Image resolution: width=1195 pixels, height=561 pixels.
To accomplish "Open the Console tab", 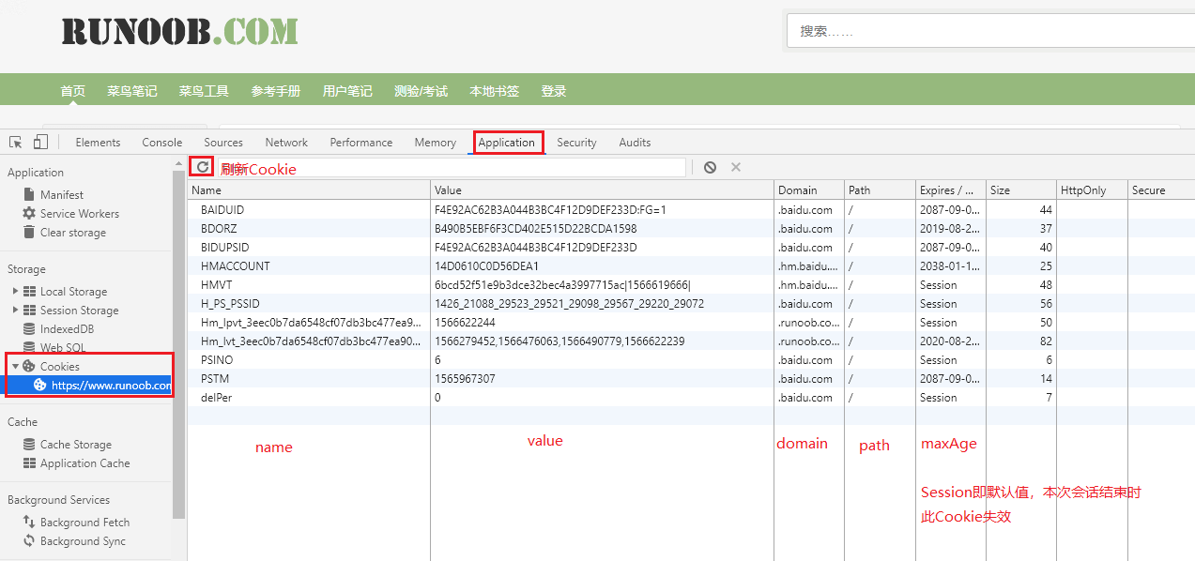I will (x=162, y=143).
